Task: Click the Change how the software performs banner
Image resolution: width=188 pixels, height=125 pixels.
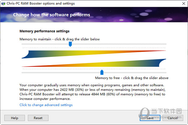Action: click(52, 15)
